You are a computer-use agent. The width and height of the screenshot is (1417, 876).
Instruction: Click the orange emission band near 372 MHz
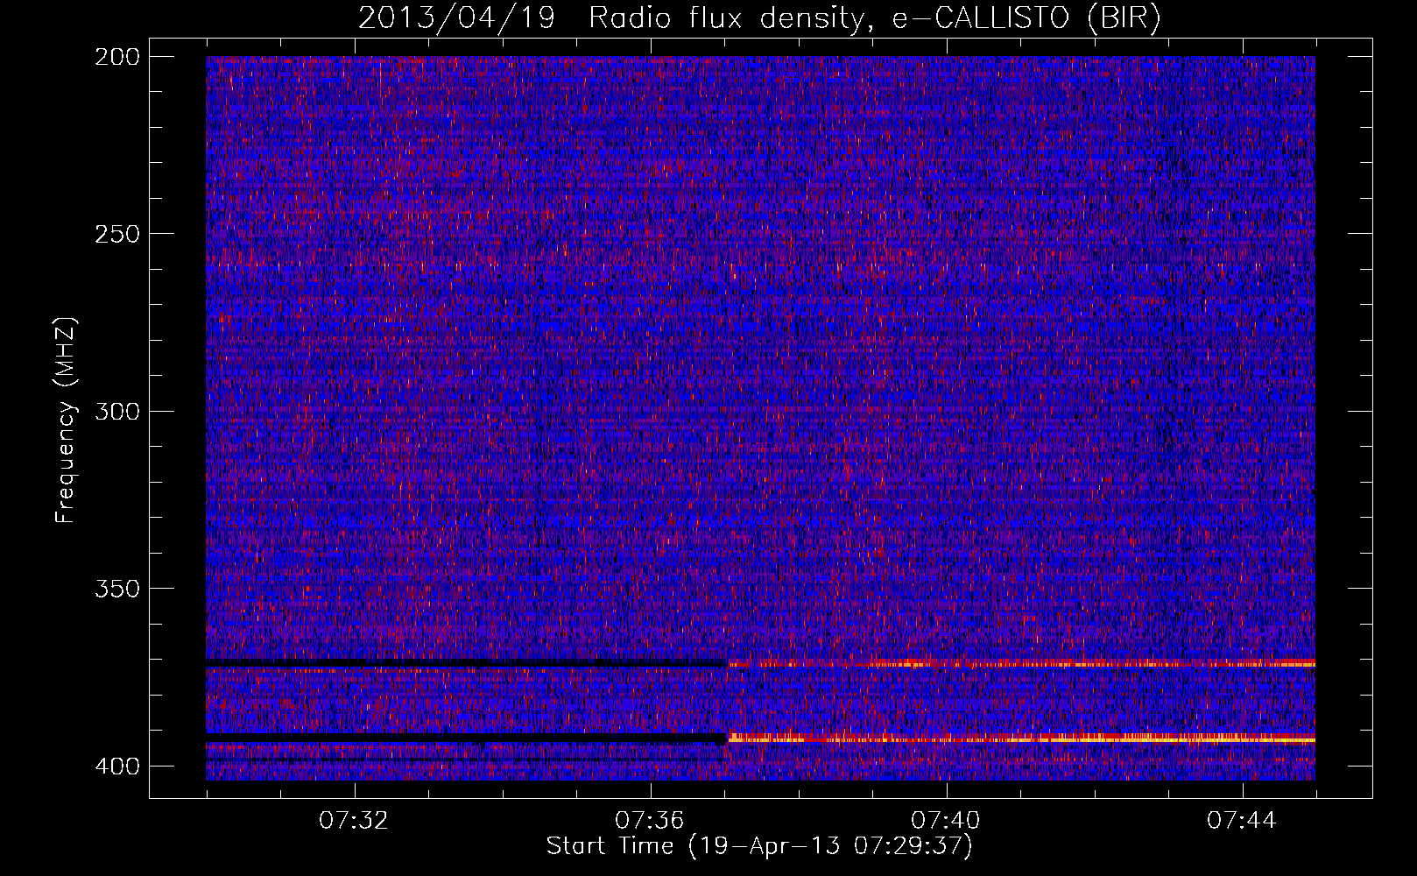click(1021, 664)
